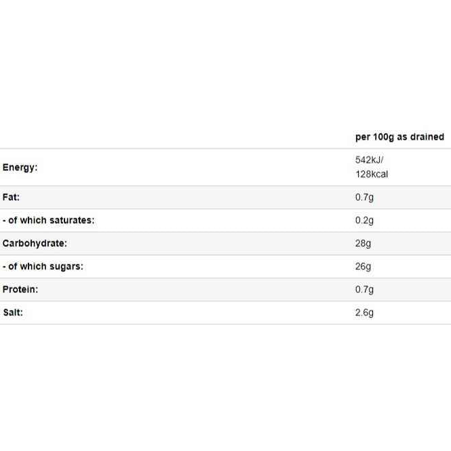Click the 28g carbohydrate value
The width and height of the screenshot is (451, 451).
(363, 243)
